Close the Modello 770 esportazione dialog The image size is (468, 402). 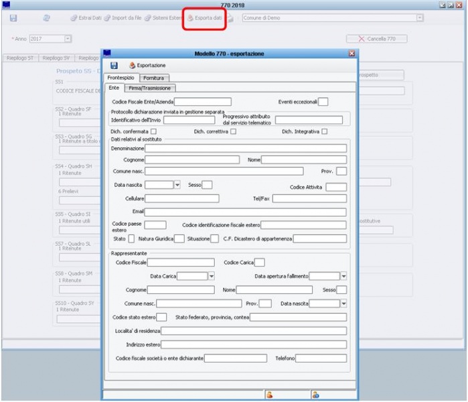click(x=352, y=54)
